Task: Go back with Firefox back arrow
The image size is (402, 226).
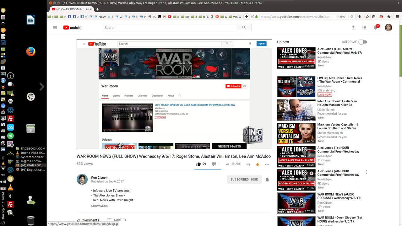Action: [247, 17]
